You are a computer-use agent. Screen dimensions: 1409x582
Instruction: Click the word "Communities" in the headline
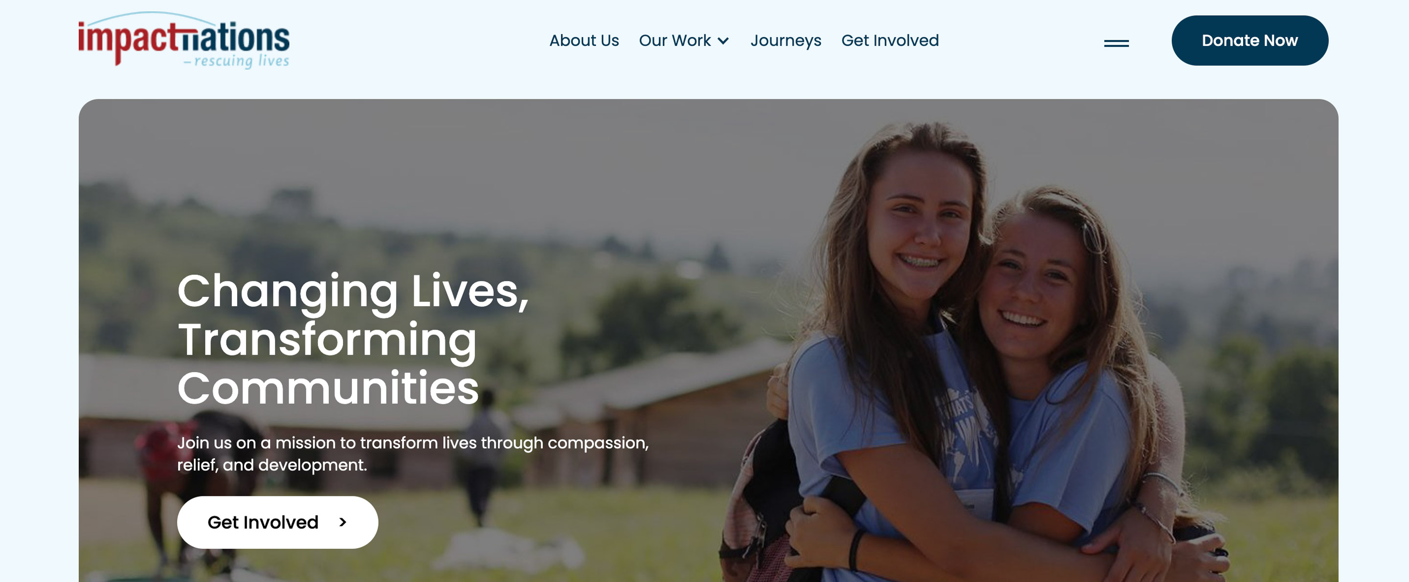coord(328,388)
